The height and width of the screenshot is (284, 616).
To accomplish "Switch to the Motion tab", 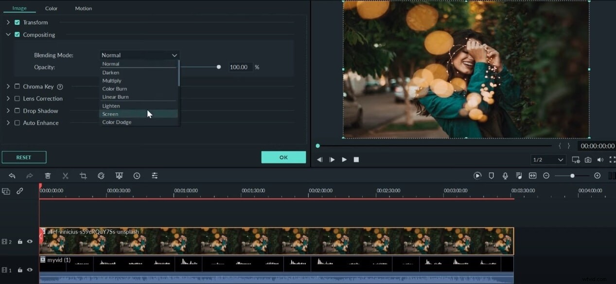I will tap(83, 8).
